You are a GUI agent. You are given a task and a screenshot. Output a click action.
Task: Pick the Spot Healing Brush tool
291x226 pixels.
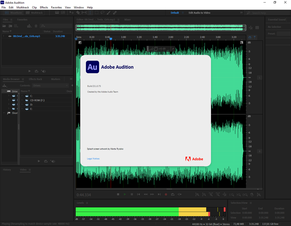pyautogui.click(x=115, y=13)
